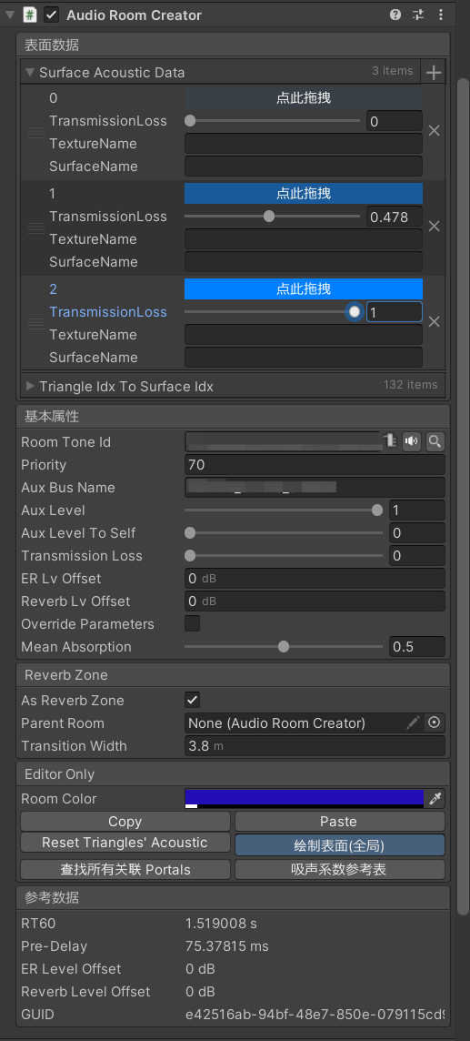Toggle the Audio Room Creator enabled checkbox
This screenshot has width=470, height=1041.
click(51, 14)
